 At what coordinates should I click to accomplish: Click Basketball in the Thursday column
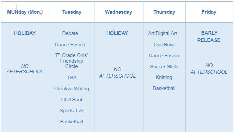[164, 88]
